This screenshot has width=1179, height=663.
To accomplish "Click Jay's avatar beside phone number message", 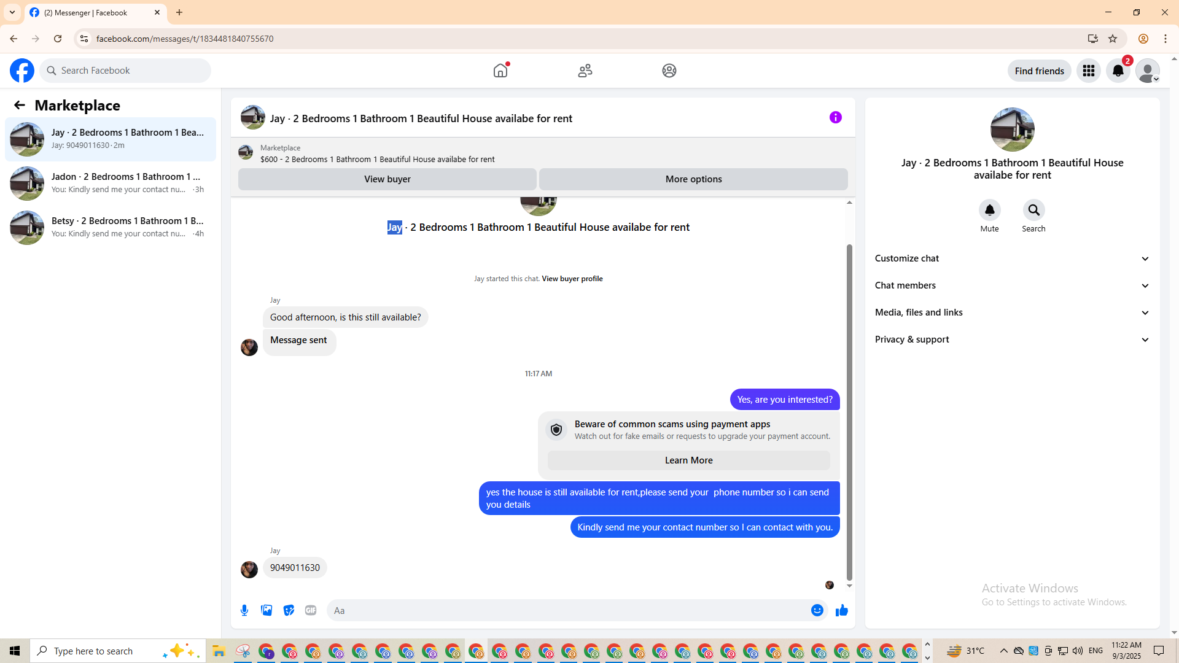I will 249,570.
